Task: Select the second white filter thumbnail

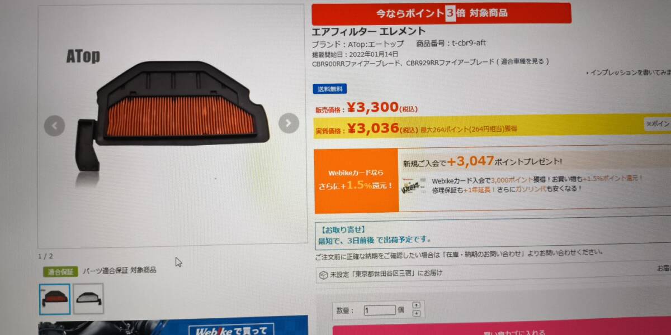Action: 88,298
